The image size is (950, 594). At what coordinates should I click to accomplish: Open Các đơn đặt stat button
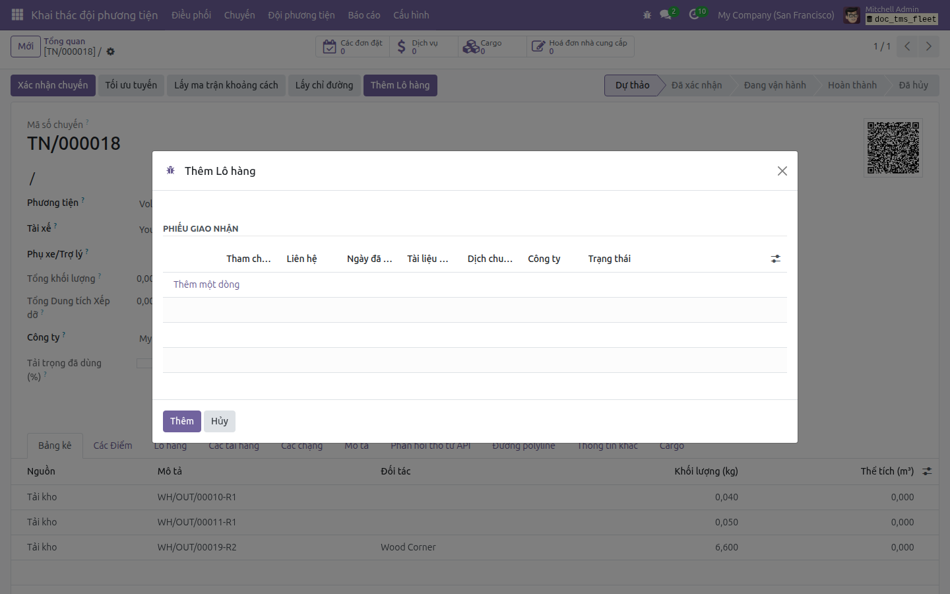[x=353, y=46]
